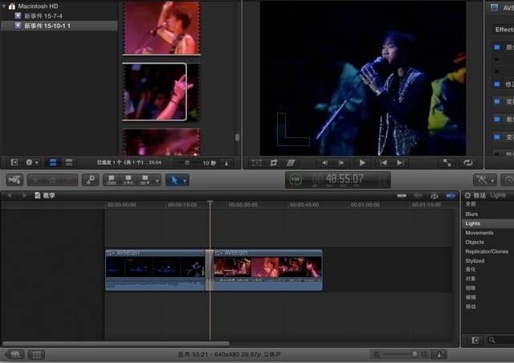Collapse the Macintosh HD library tree
The image size is (514, 363).
coord(6,6)
